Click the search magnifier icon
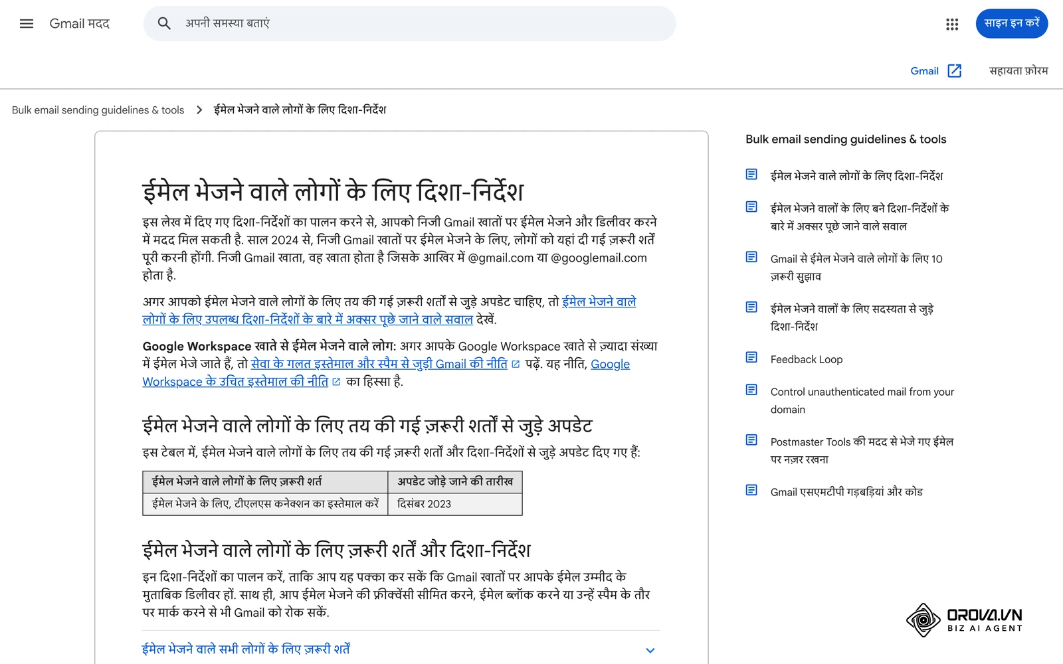1063x664 pixels. 164,24
